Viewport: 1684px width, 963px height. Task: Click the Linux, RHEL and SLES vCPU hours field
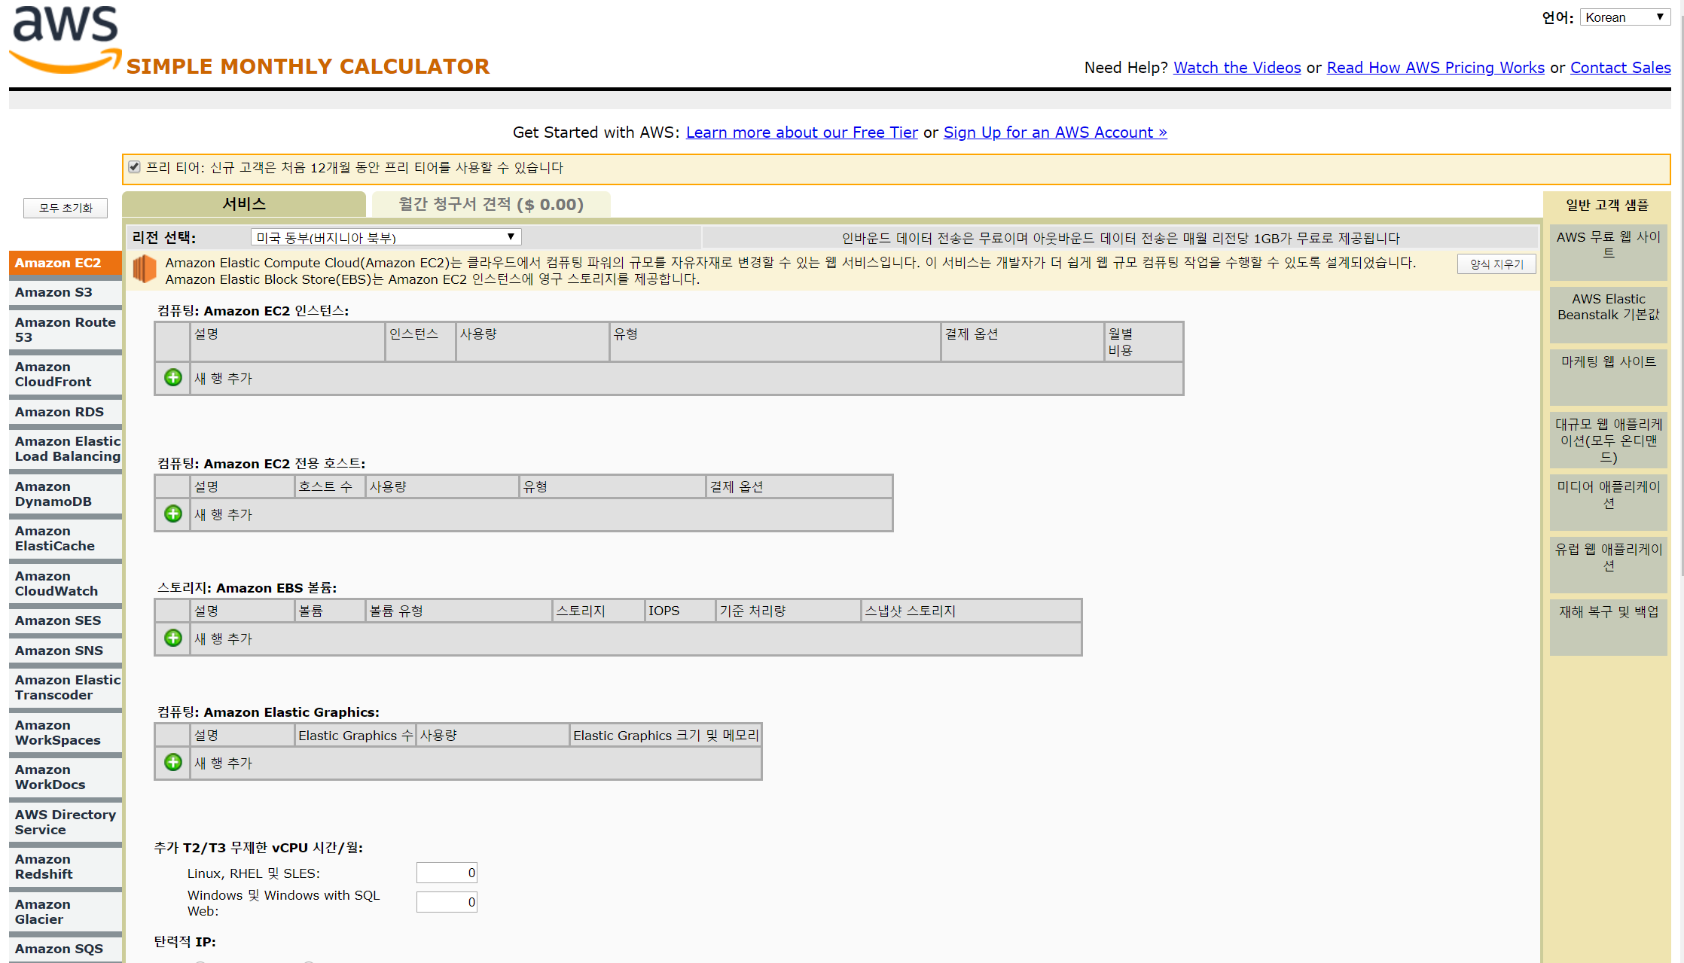tap(447, 873)
